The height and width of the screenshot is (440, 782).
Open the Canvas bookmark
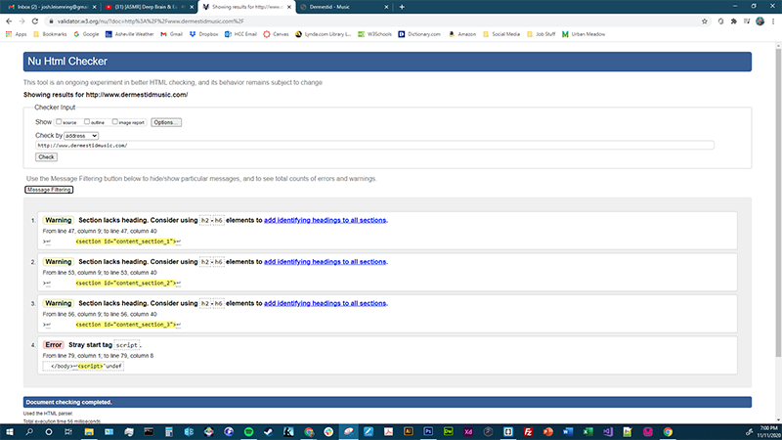(276, 34)
